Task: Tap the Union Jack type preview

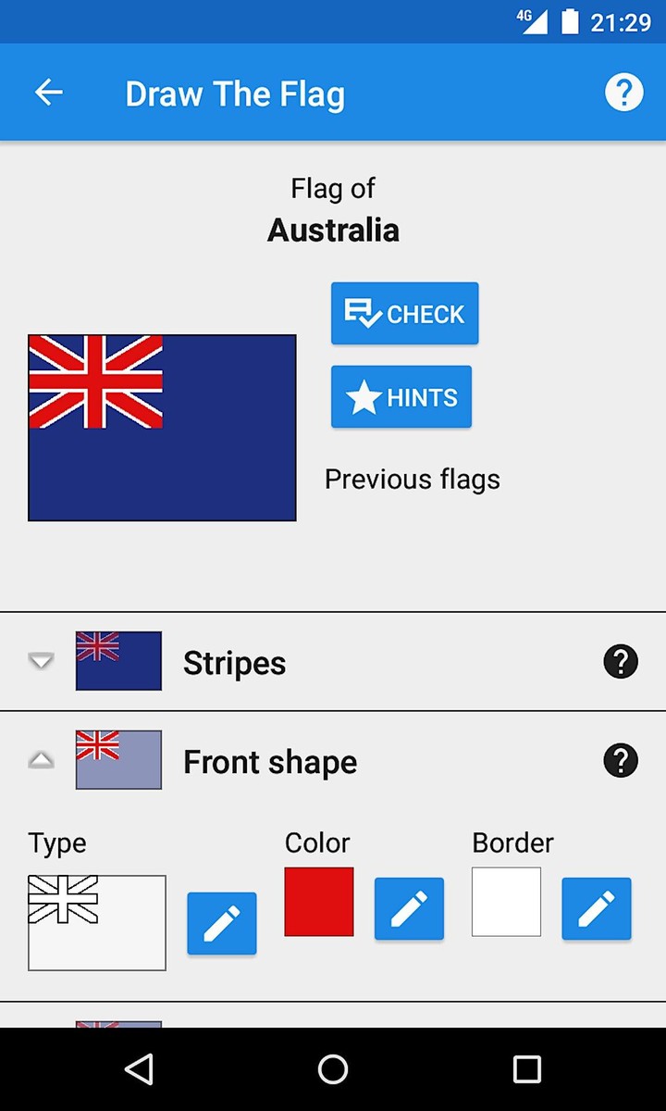Action: pyautogui.click(x=97, y=922)
